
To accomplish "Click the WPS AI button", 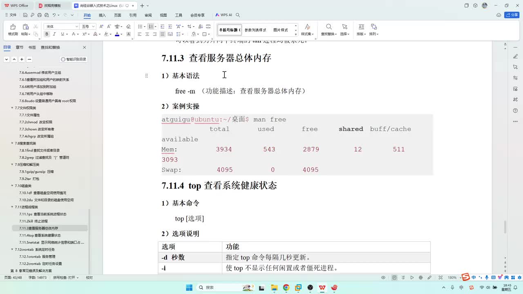I will tap(224, 15).
